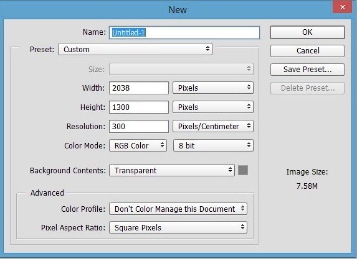Image resolution: width=357 pixels, height=259 pixels.
Task: Open the Width units dropdown
Action: [213, 88]
